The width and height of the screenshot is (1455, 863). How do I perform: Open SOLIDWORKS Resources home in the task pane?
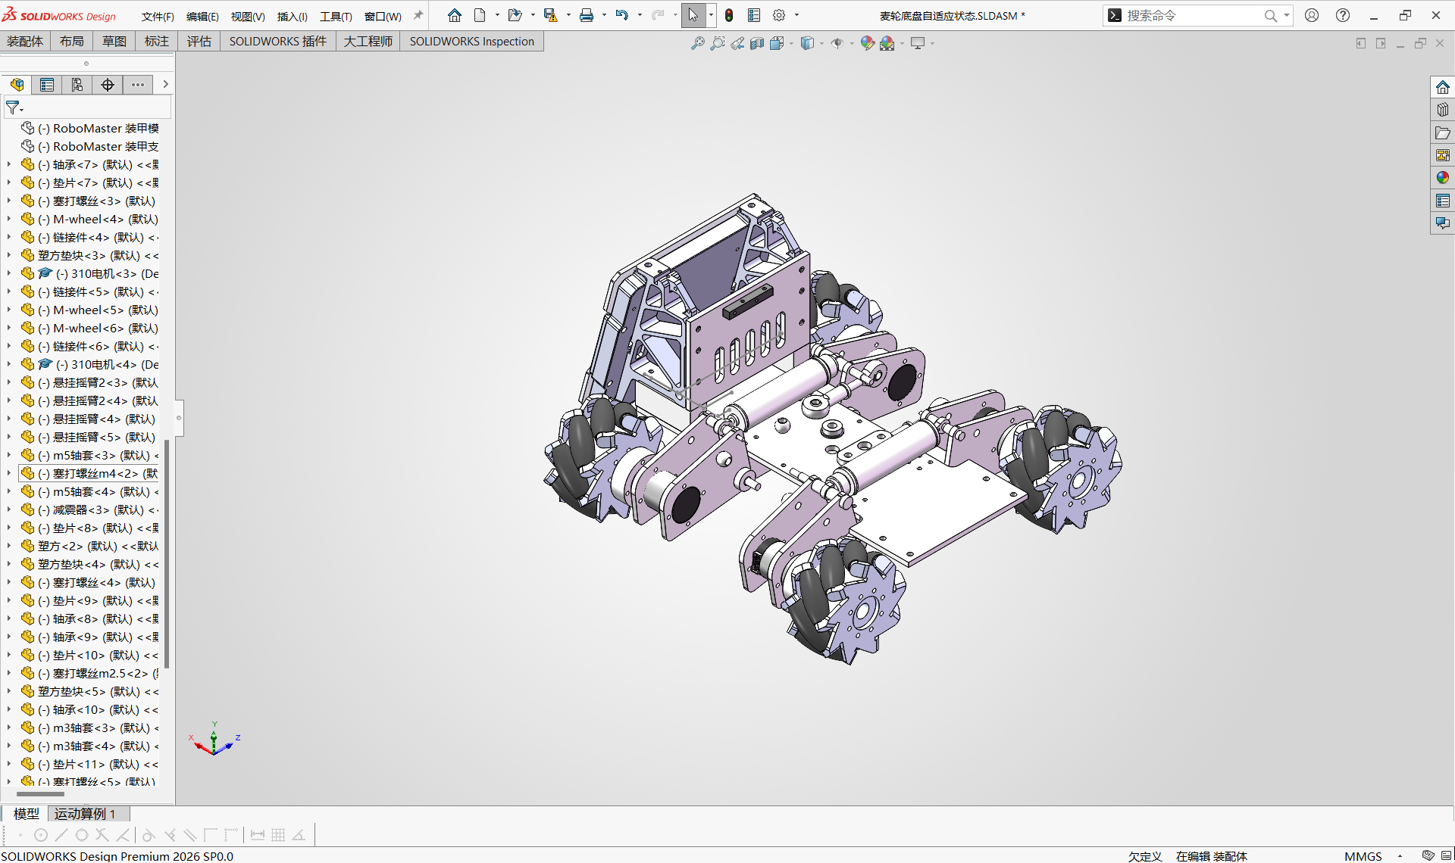coord(1443,87)
